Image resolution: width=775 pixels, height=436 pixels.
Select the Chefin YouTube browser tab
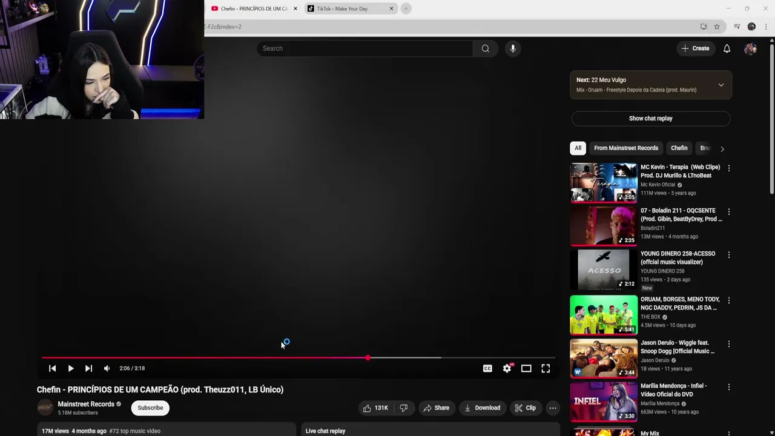click(x=253, y=8)
